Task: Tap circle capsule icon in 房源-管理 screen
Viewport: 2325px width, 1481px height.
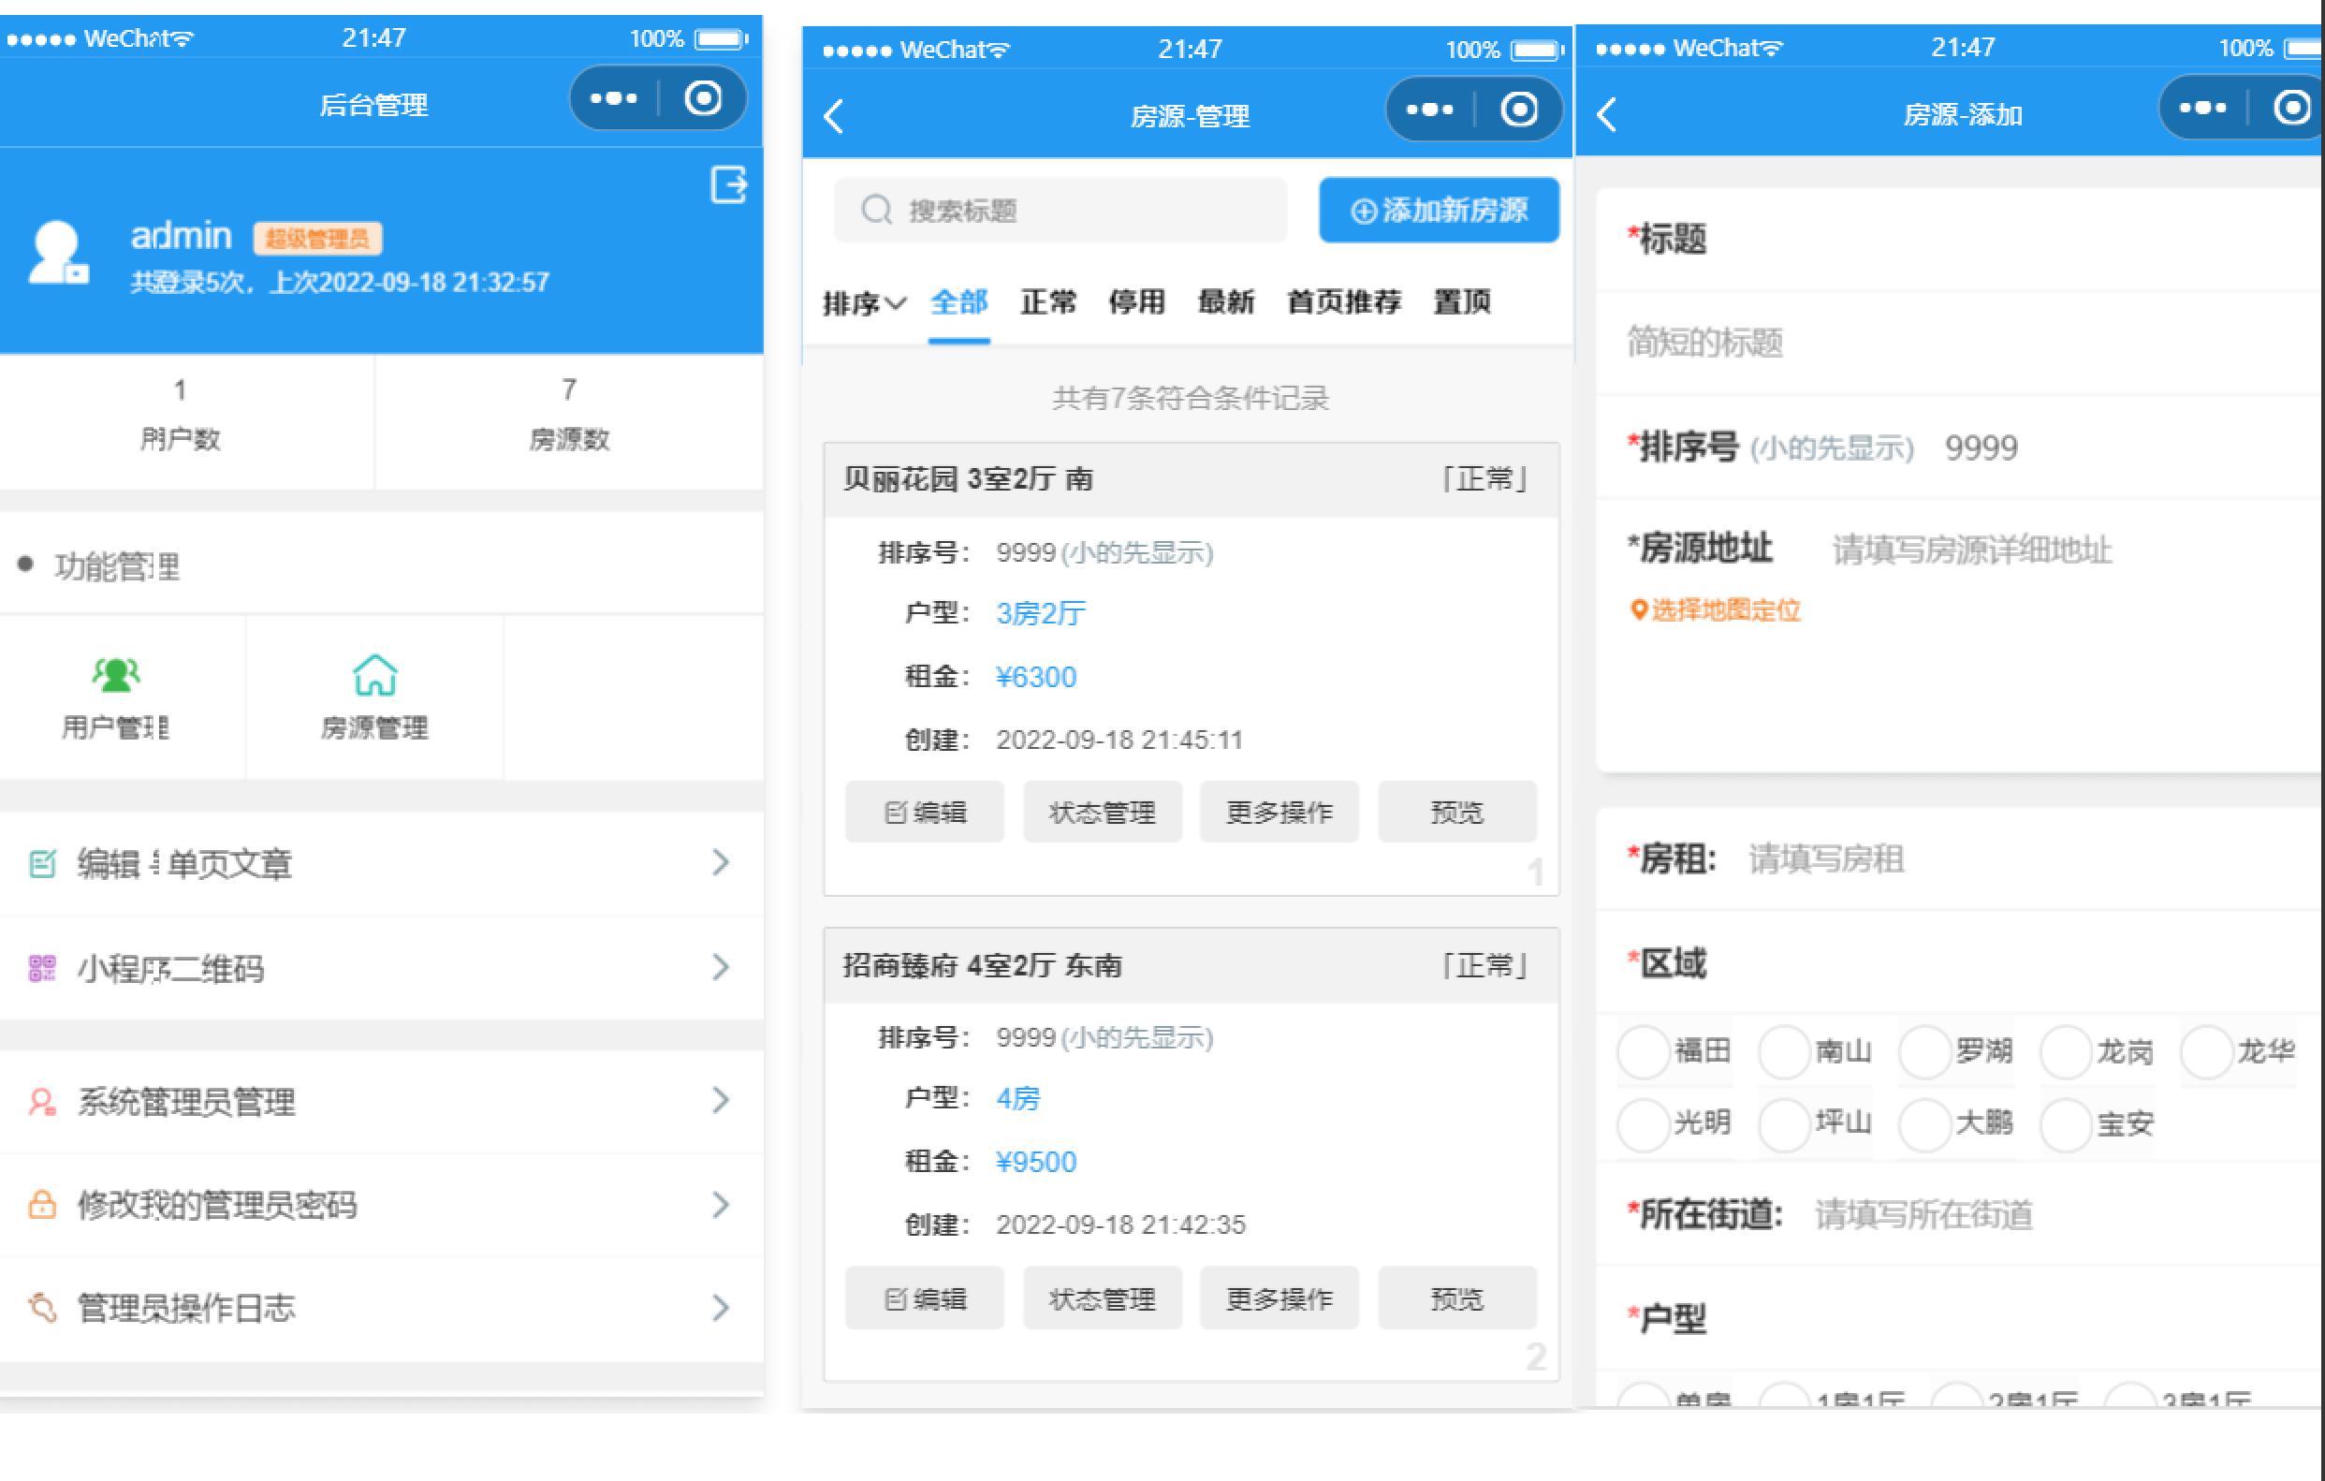Action: coord(1519,110)
